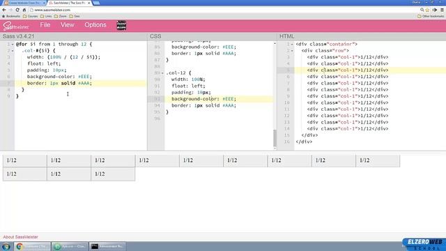This screenshot has width=446, height=251.
Task: Click the CSS panel scrollbar thumb
Action: [275, 138]
